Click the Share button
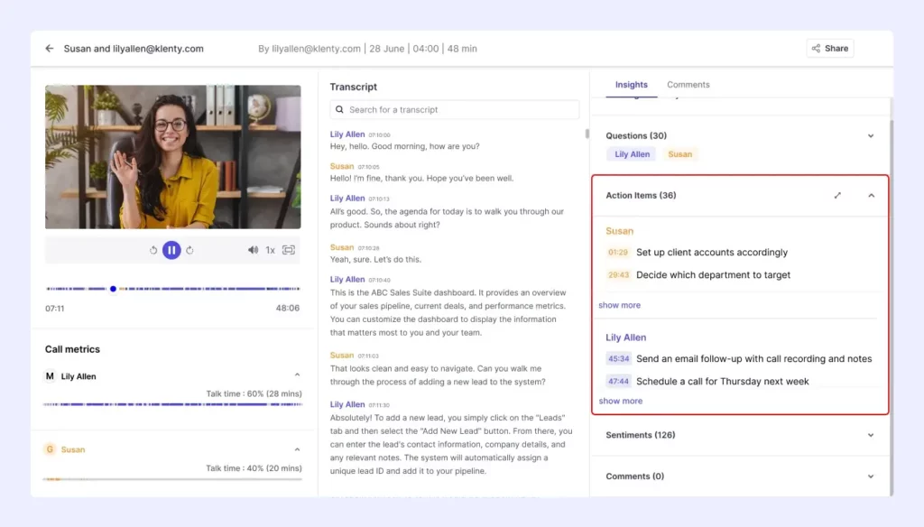The width and height of the screenshot is (924, 527). [830, 49]
